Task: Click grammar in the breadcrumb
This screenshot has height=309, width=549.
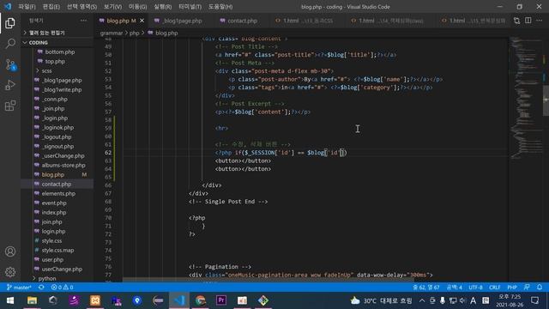Action: [x=112, y=33]
